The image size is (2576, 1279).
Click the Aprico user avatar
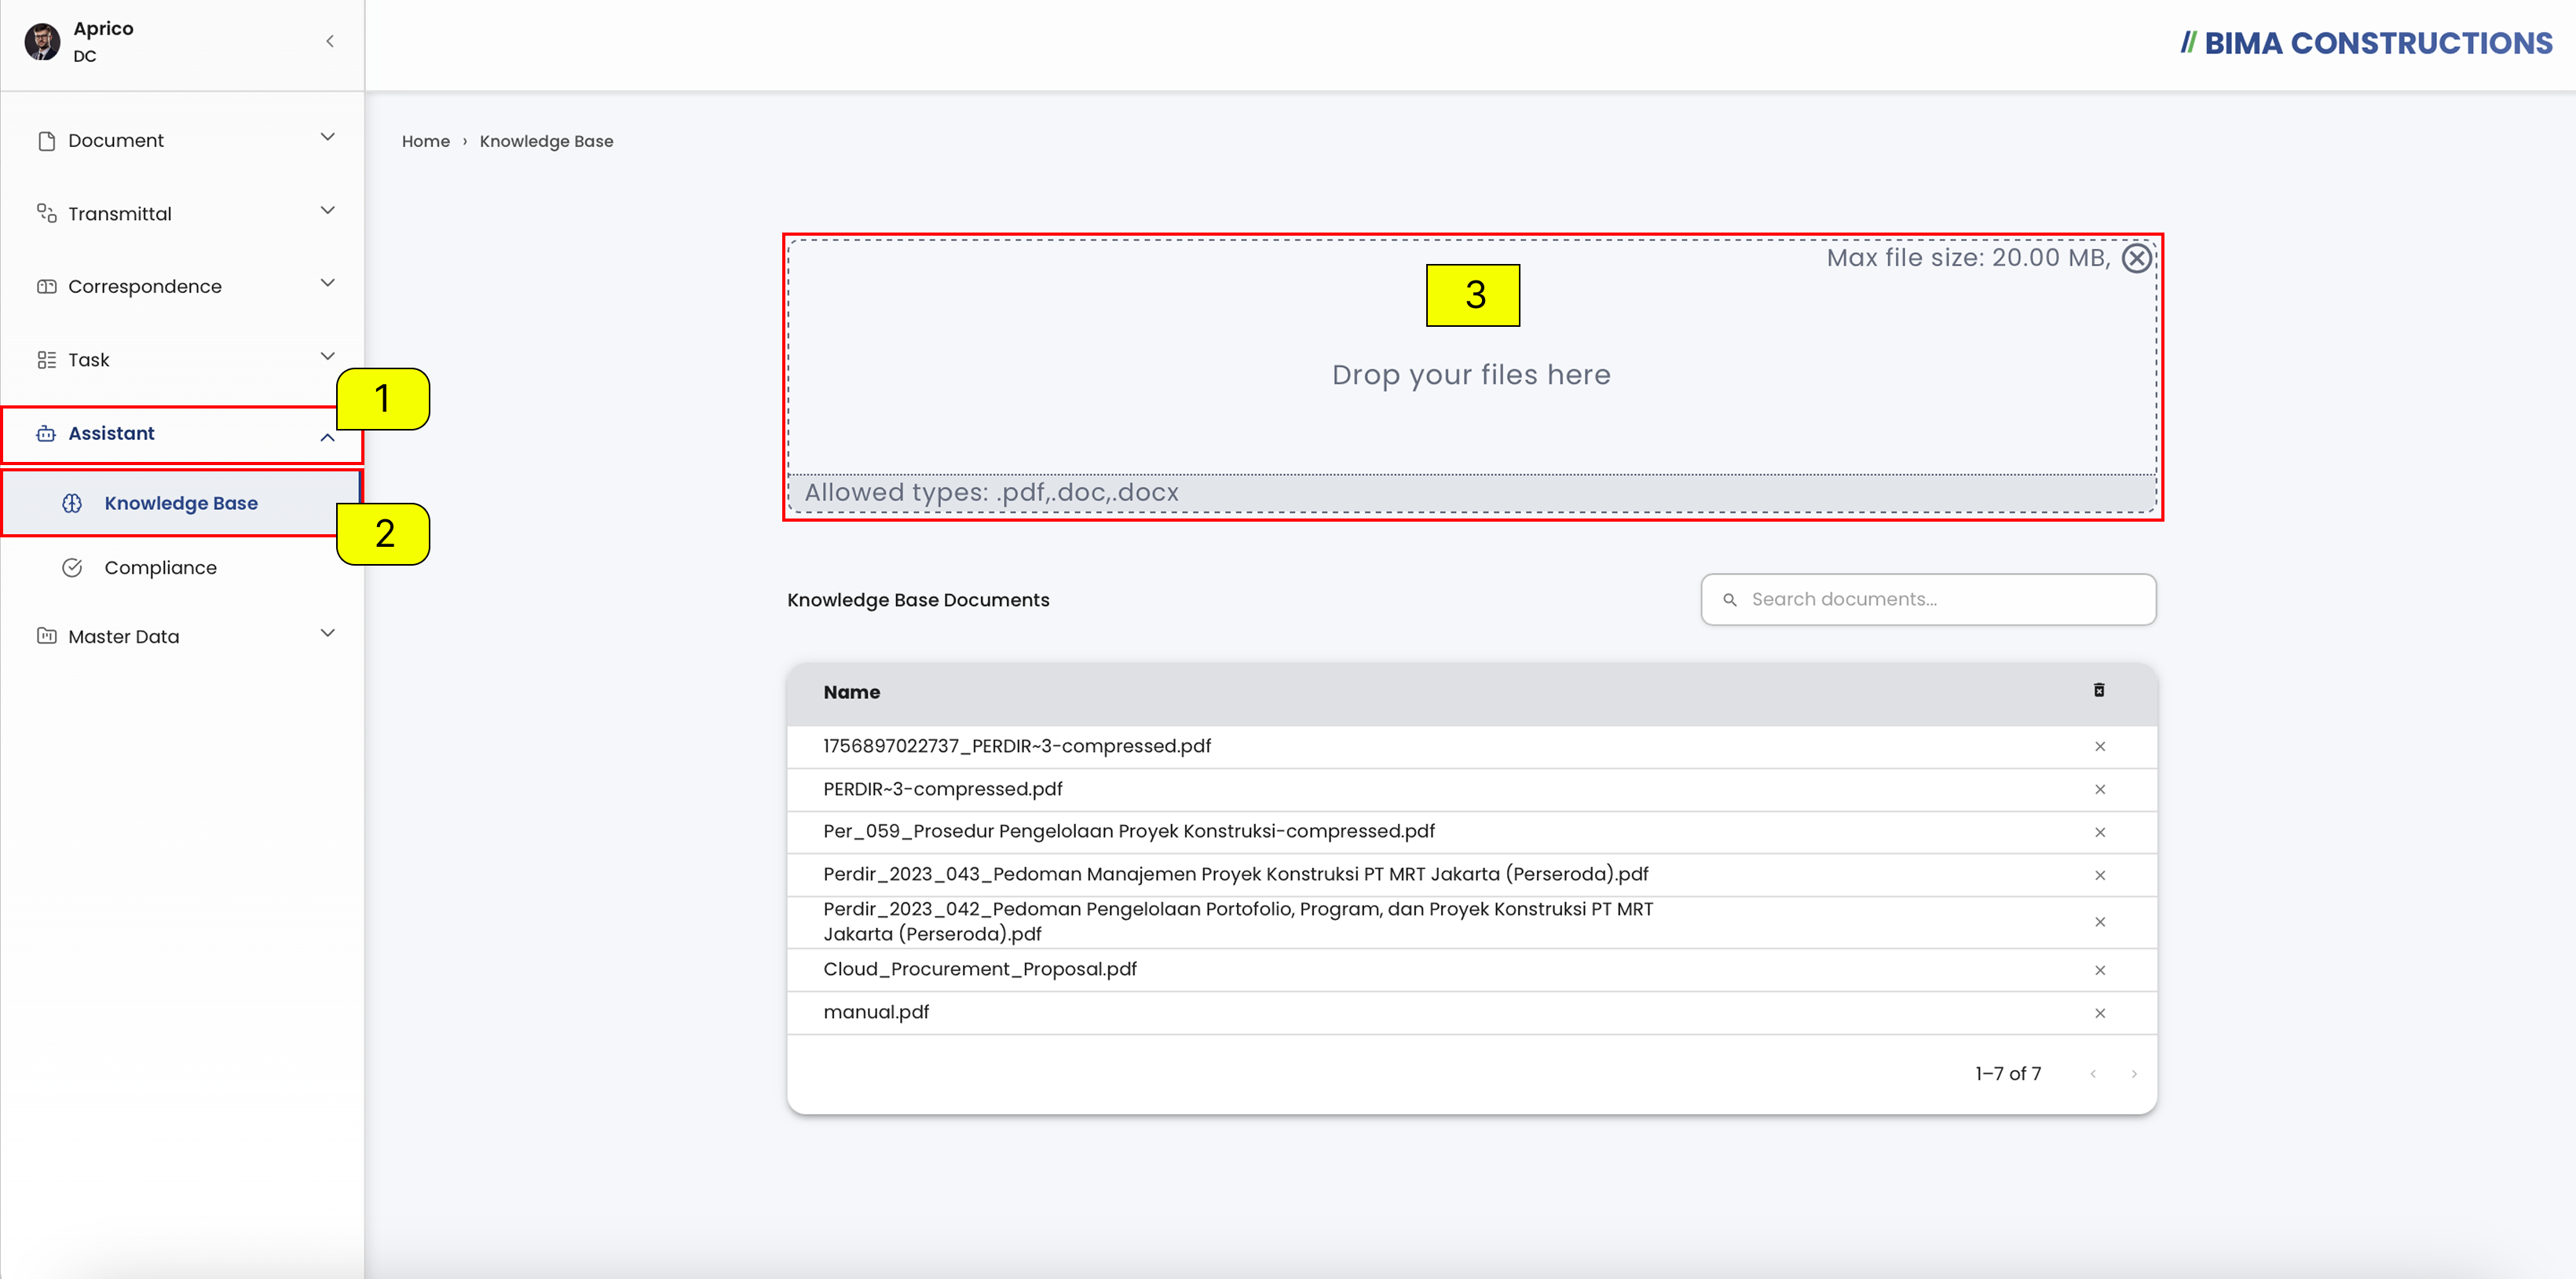(42, 42)
